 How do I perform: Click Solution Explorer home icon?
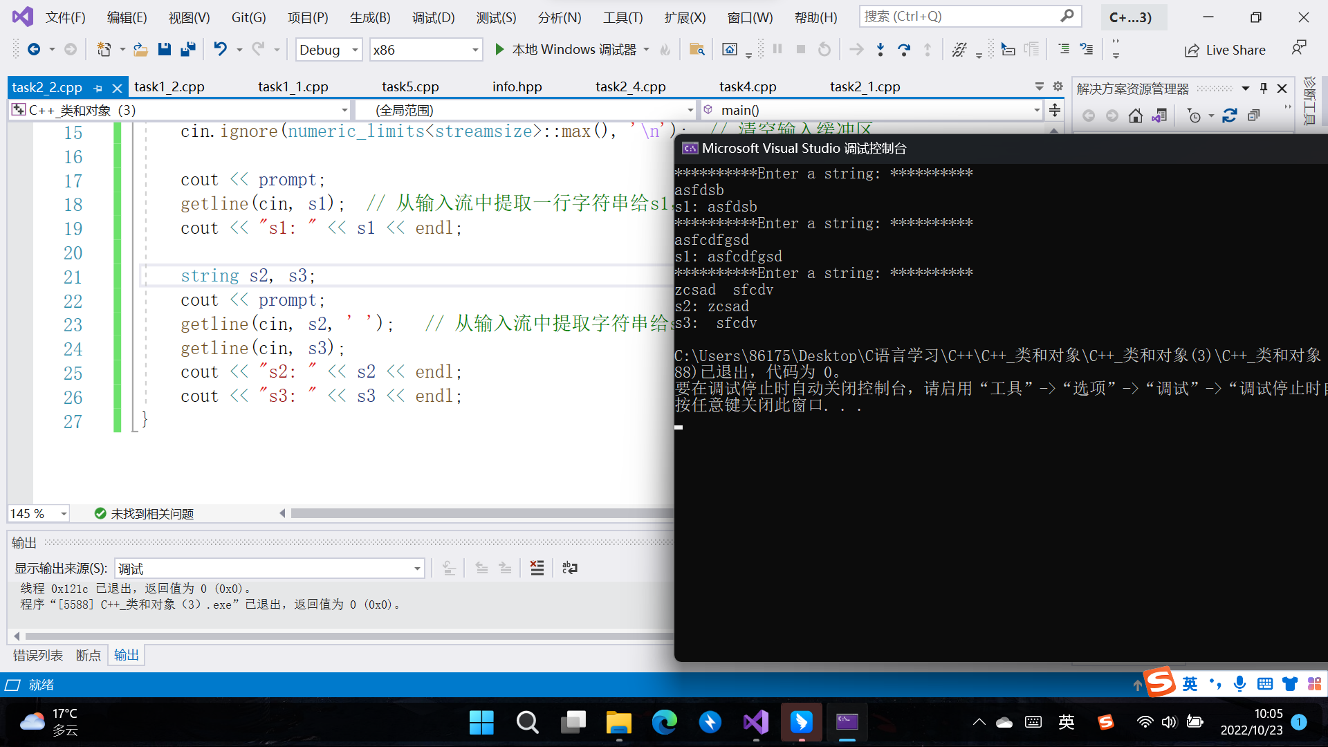[1135, 116]
